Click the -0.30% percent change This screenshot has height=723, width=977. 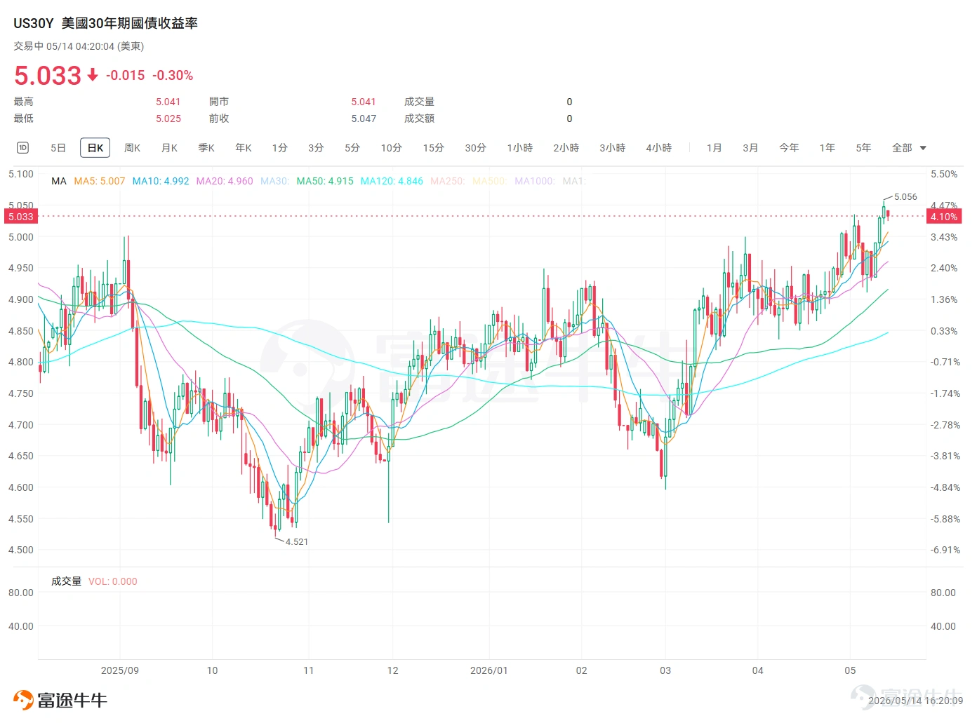click(173, 75)
